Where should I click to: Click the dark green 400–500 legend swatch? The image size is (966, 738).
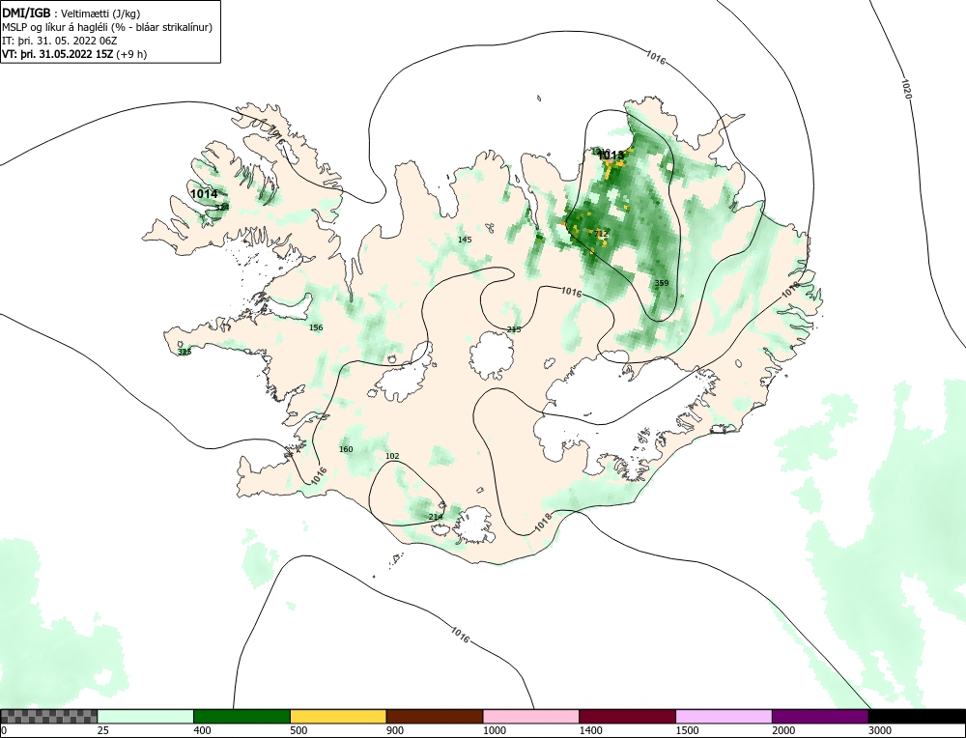[x=241, y=717]
